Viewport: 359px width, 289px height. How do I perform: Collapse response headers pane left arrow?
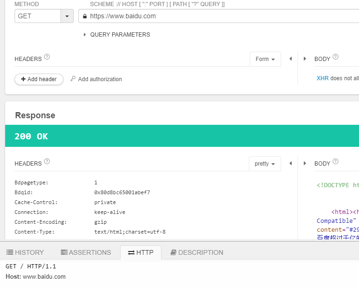(x=290, y=163)
